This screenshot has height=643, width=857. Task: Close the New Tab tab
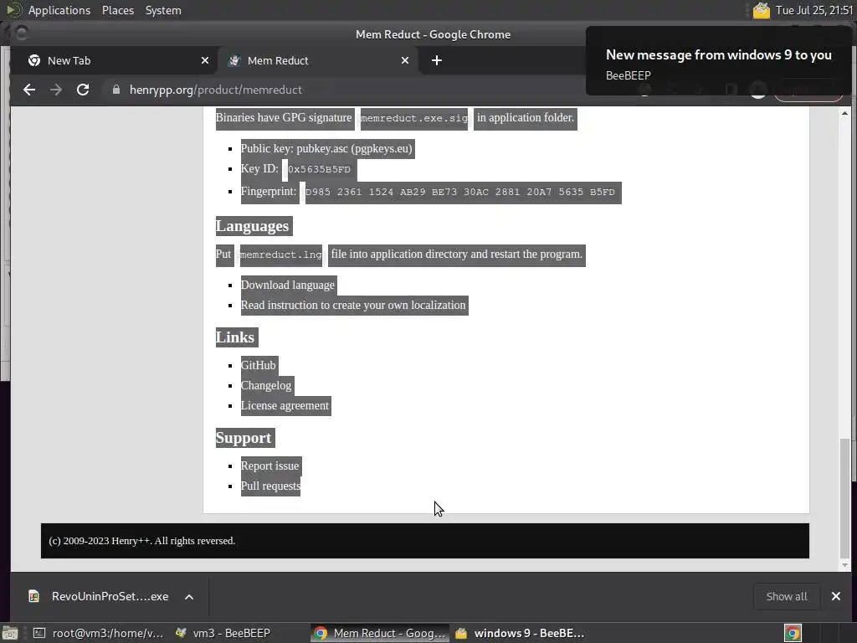pos(205,60)
